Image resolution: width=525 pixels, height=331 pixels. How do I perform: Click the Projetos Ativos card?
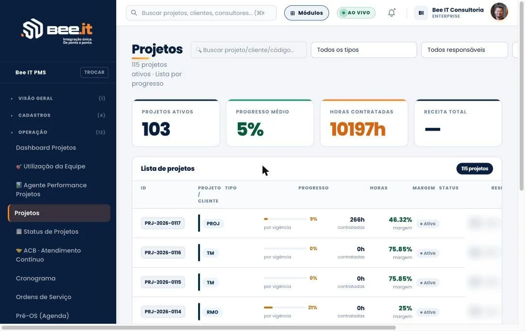pyautogui.click(x=176, y=123)
